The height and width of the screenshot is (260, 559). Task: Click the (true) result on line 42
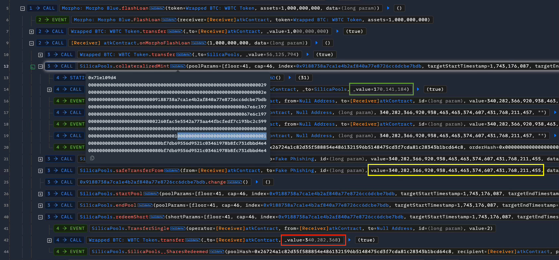point(366,240)
